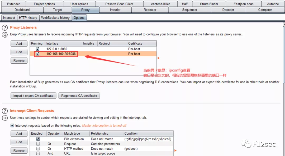285x156 pixels.
Task: Switch to the Comparer tab
Action: pyautogui.click(x=265, y=10)
